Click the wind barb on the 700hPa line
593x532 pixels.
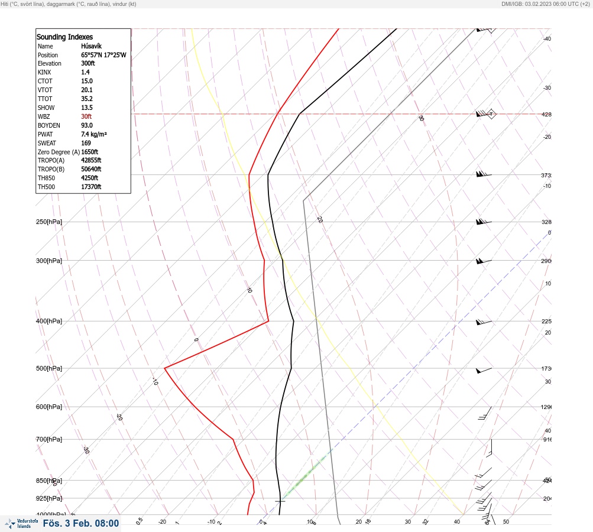[x=489, y=448]
